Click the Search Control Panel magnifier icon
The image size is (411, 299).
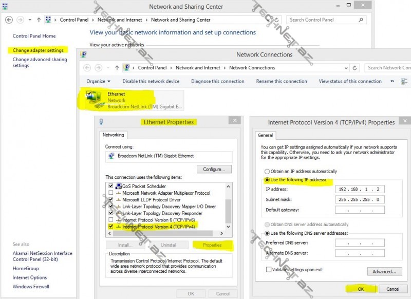click(361, 20)
